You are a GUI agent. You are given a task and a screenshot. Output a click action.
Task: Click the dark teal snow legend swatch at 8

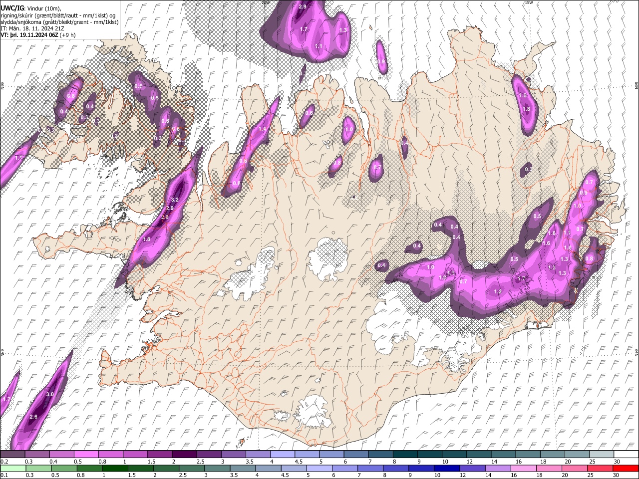pos(405,455)
